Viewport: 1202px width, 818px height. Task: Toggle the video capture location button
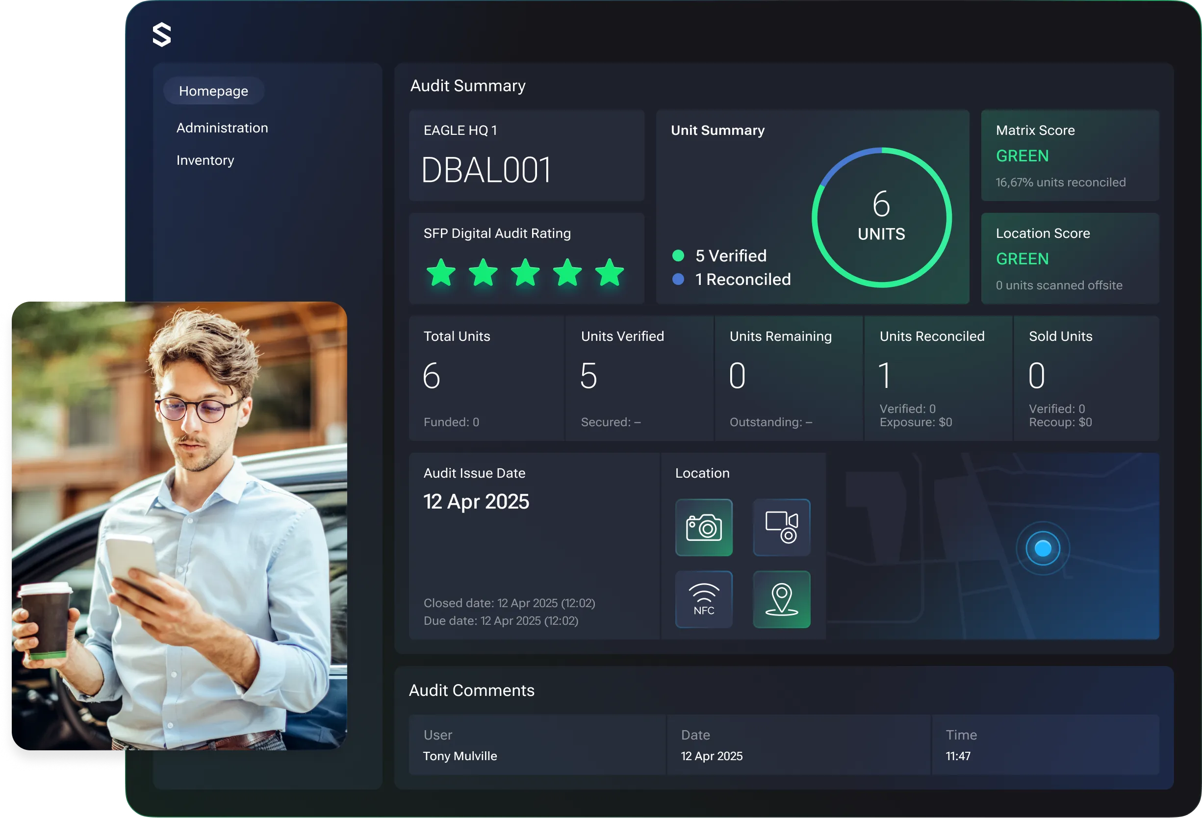(x=781, y=527)
